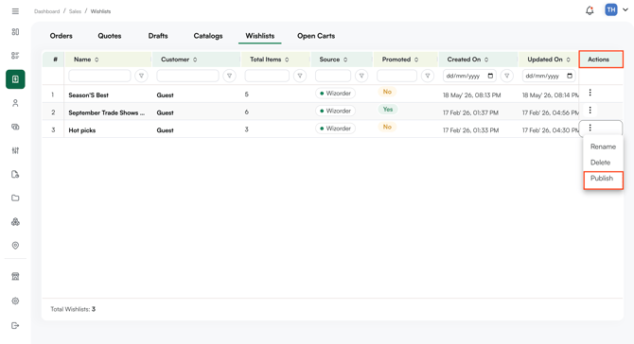The width and height of the screenshot is (634, 344).
Task: Open the location pin sidebar icon
Action: 15,246
